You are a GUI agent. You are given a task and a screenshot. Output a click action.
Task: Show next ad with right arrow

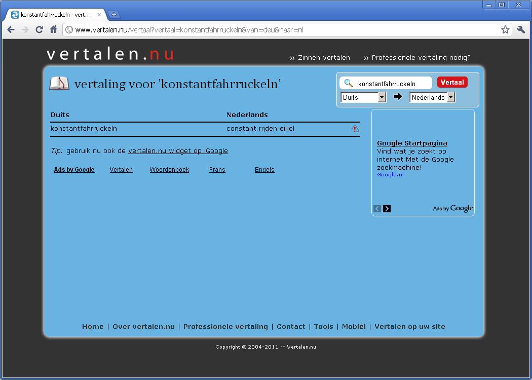point(387,209)
